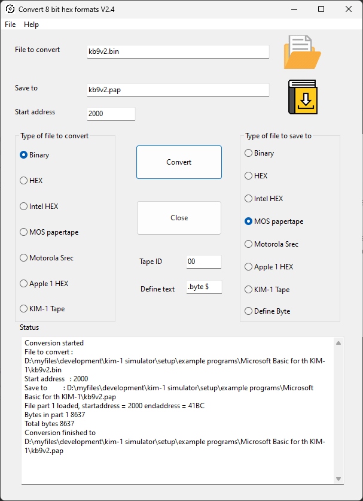Choose KIM-1 Tape as save type
363x501 pixels.
click(267, 290)
